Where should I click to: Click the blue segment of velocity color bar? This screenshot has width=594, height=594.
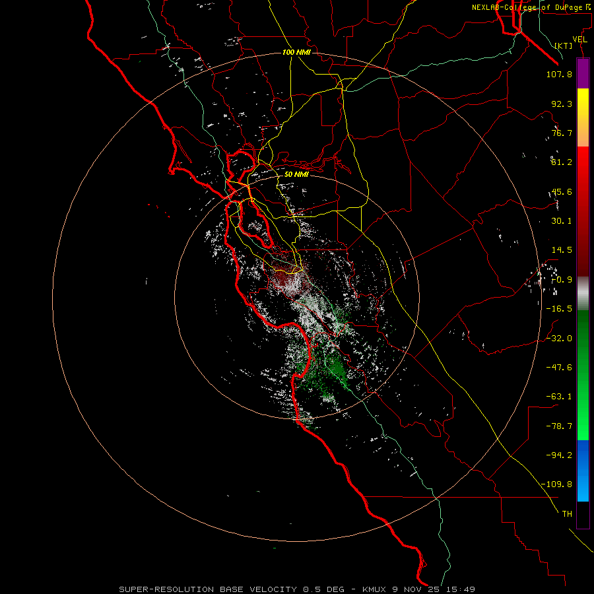click(x=583, y=471)
